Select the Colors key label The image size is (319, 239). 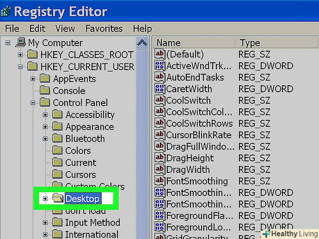click(x=78, y=151)
